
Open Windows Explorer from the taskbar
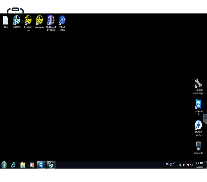point(23,165)
